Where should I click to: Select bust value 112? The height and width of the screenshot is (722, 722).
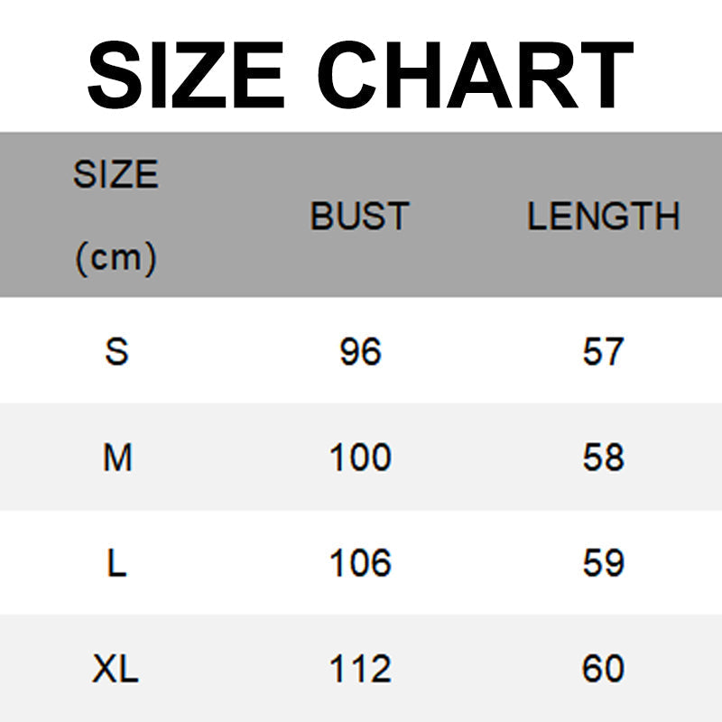(x=360, y=670)
